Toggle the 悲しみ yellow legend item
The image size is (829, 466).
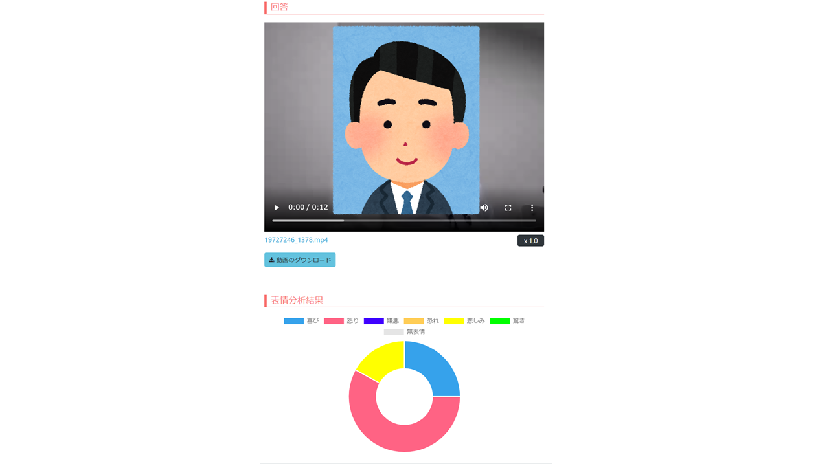tap(464, 321)
